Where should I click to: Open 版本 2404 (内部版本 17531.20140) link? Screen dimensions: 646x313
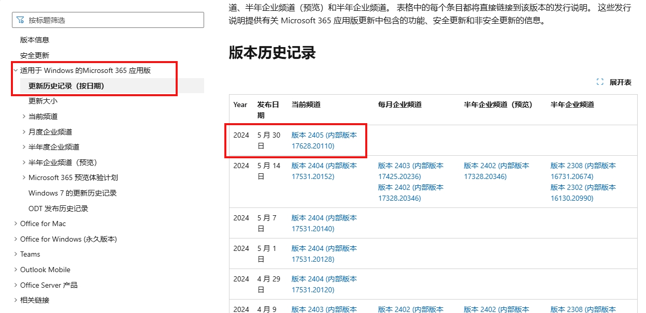coord(324,223)
